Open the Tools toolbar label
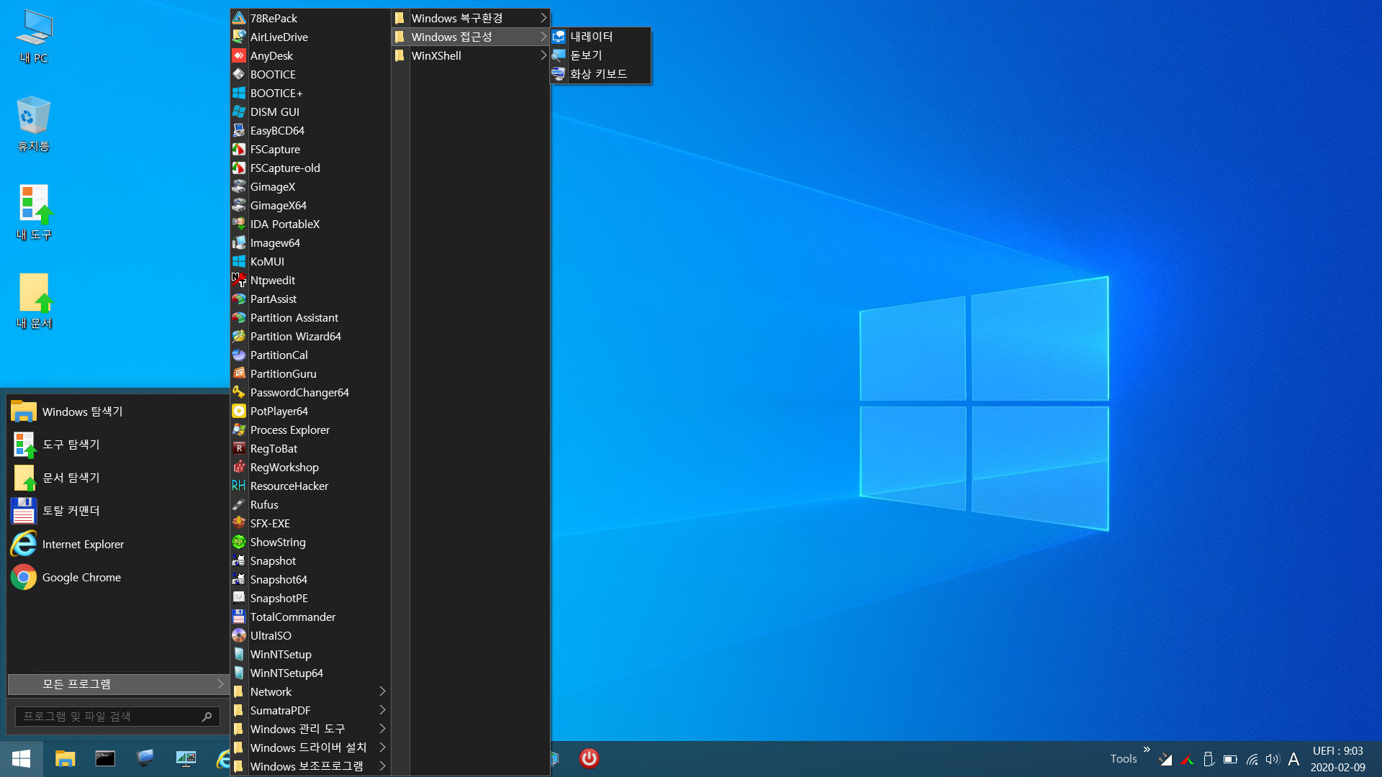 click(x=1123, y=759)
